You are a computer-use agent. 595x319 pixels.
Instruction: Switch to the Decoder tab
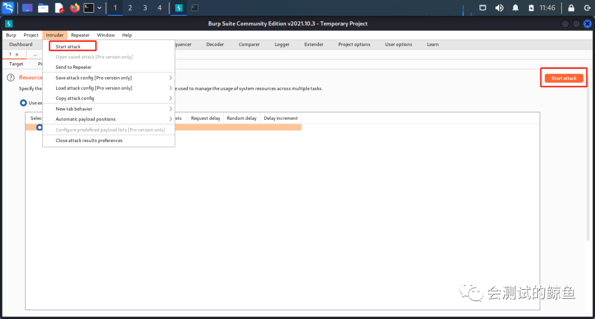pos(215,45)
